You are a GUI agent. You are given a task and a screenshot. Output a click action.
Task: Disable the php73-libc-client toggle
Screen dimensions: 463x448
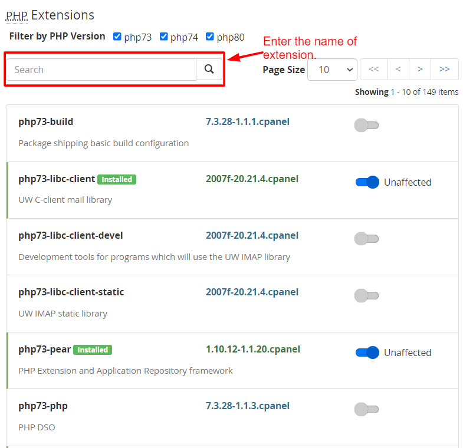(x=367, y=182)
